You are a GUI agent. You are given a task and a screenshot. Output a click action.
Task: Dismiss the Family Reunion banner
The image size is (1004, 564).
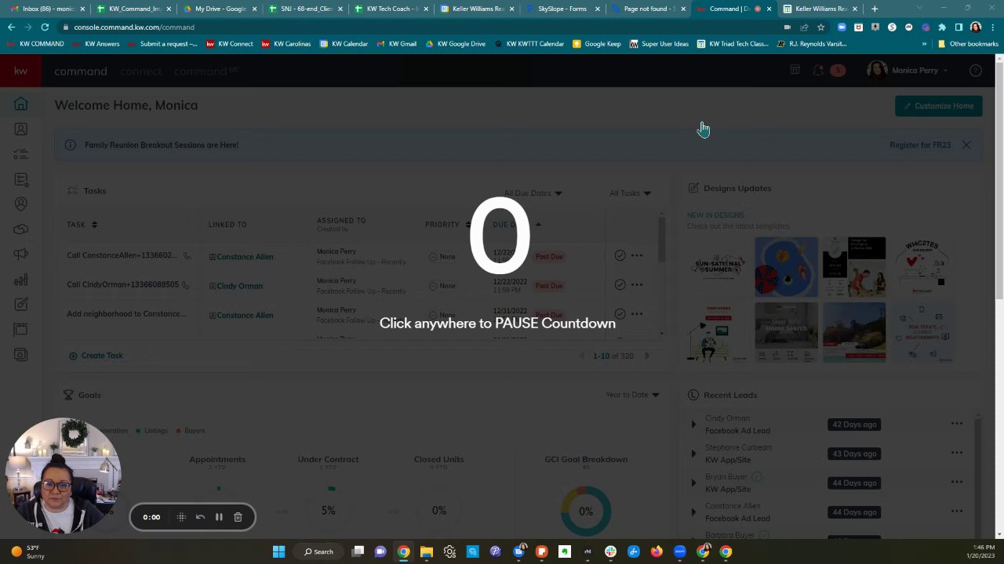(966, 145)
